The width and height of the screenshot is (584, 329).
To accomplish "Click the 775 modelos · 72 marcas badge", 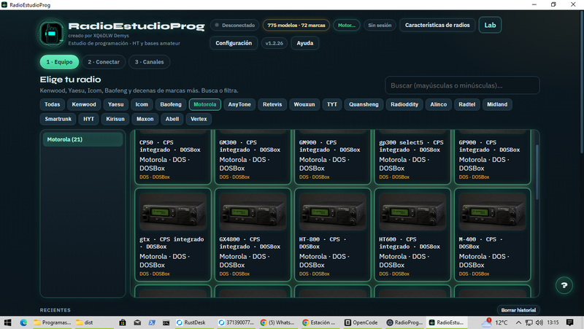I will (x=296, y=26).
